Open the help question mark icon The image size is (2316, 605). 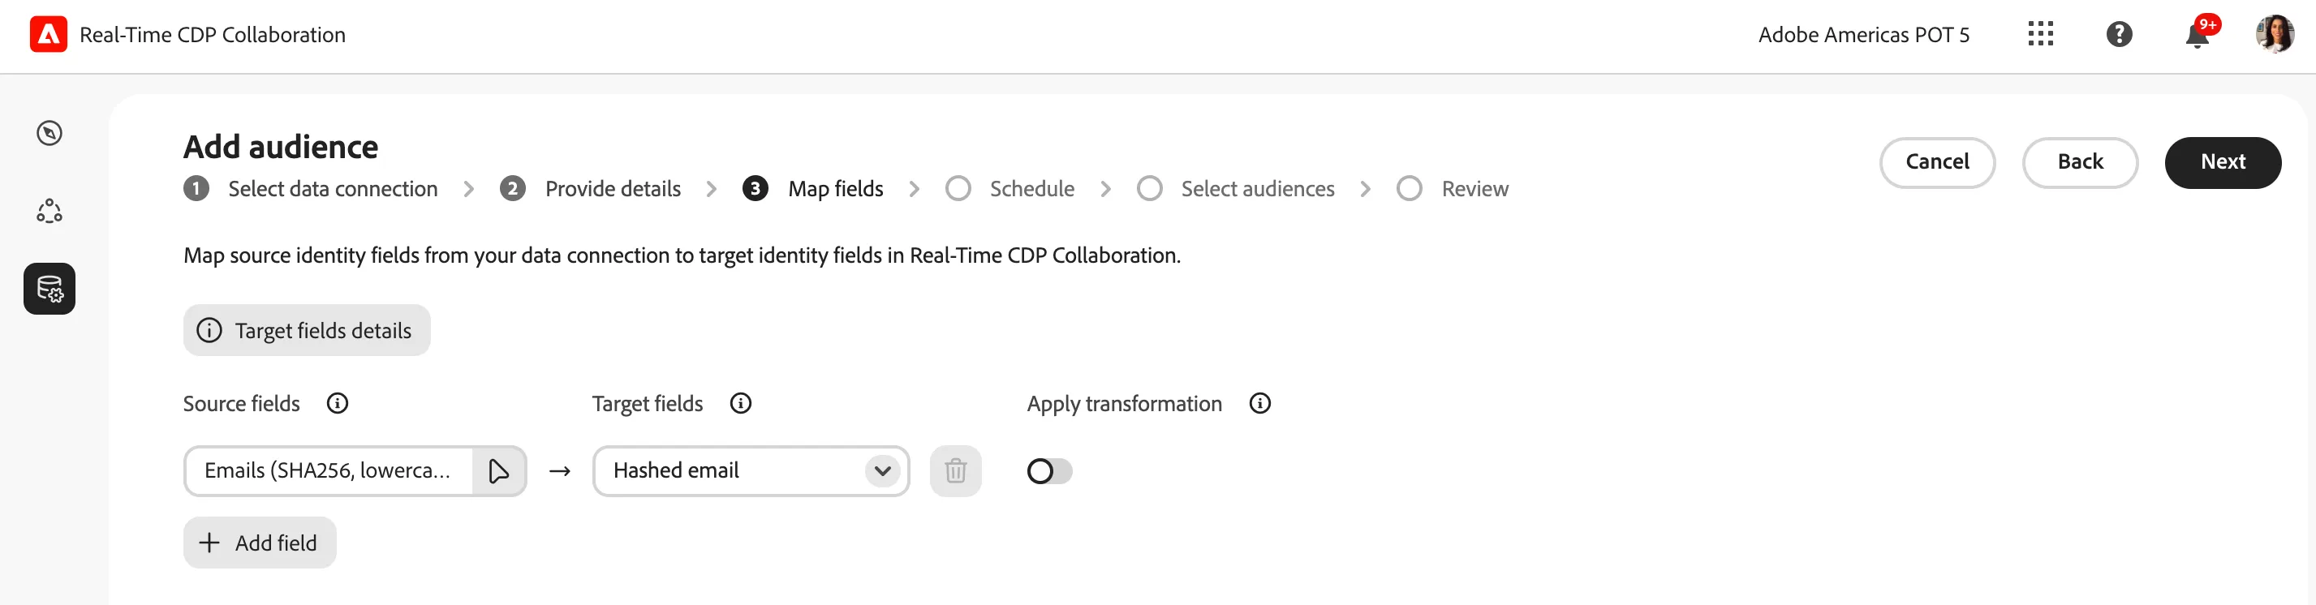[x=2119, y=34]
